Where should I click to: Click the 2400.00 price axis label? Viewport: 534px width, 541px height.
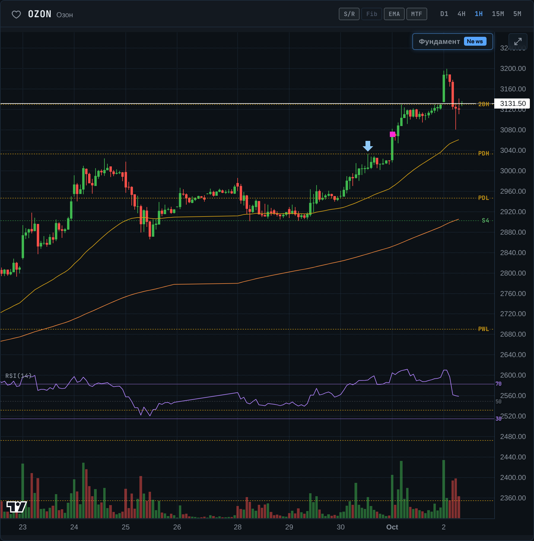[x=513, y=478]
